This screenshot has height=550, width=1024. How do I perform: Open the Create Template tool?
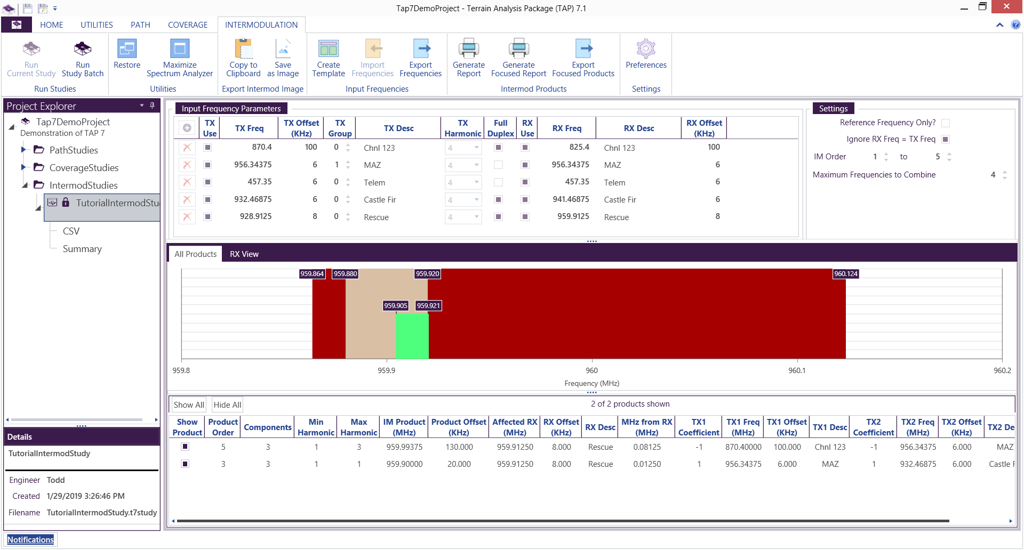click(x=328, y=50)
